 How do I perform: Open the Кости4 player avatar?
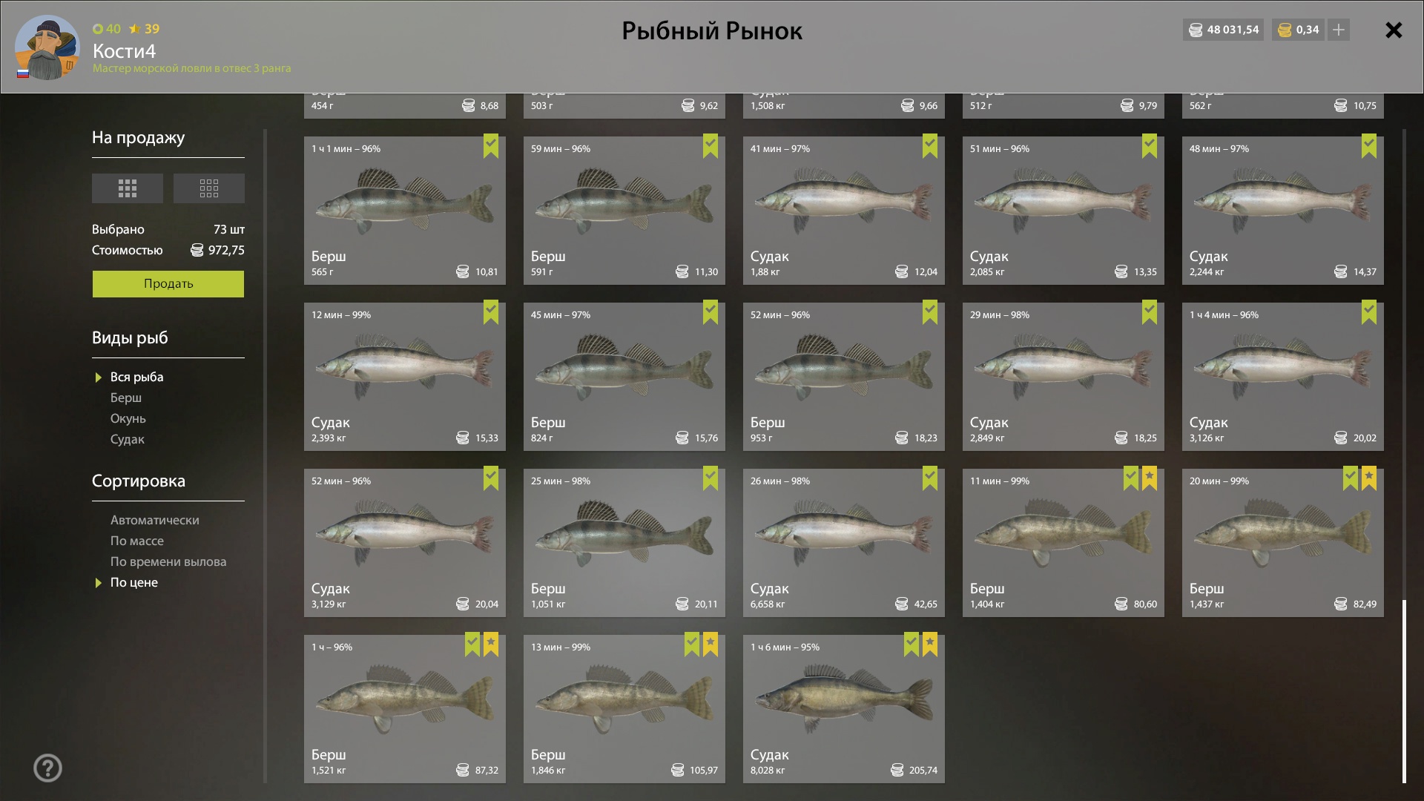pyautogui.click(x=47, y=47)
